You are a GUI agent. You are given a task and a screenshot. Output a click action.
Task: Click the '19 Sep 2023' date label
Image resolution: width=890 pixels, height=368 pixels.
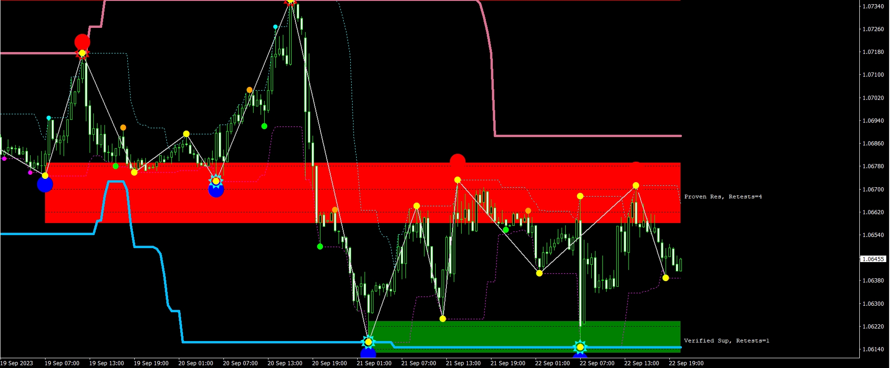[x=17, y=363]
